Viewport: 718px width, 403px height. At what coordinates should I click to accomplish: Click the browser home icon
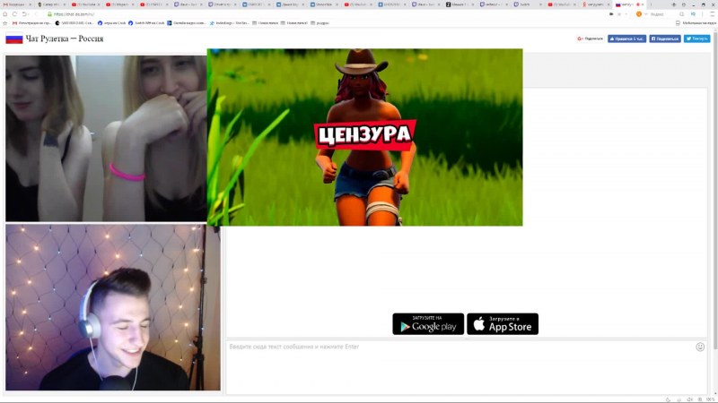point(5,14)
